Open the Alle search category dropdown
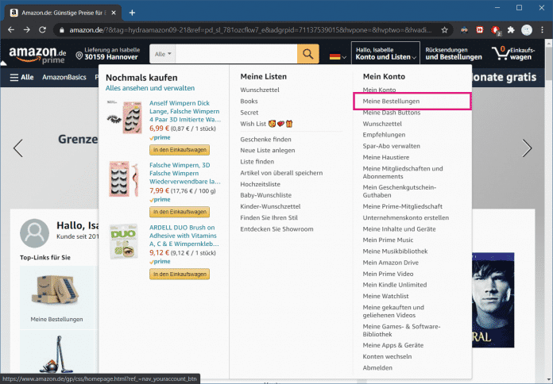Viewport: 553px width, 384px height. tap(163, 54)
